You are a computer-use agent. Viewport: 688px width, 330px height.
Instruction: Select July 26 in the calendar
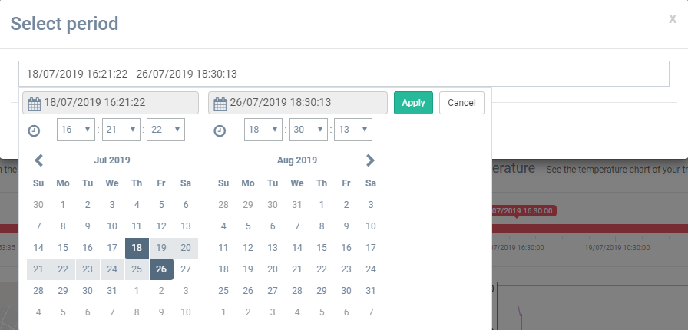point(161,269)
